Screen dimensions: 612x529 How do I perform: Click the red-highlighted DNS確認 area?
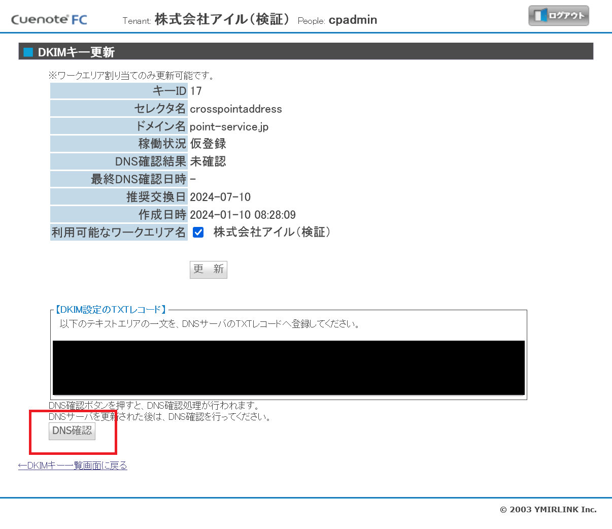(x=72, y=431)
